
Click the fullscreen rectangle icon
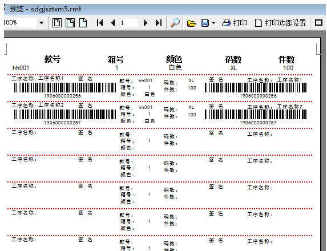point(318,22)
